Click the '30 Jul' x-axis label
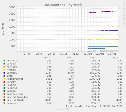Image resolution: width=126 pixels, height=112 pixels. click(x=63, y=54)
